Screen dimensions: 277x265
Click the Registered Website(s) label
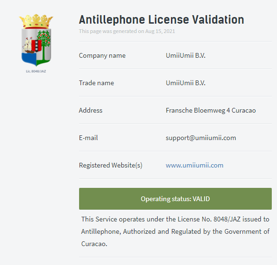(x=111, y=166)
